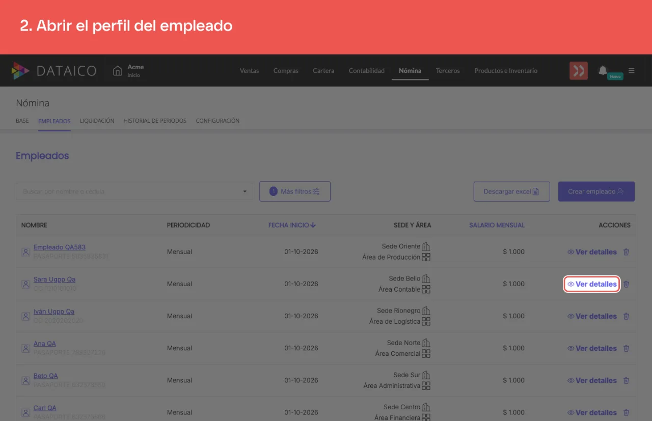This screenshot has width=652, height=421.
Task: Click Ver detalles for Ana QA
Action: click(592, 348)
